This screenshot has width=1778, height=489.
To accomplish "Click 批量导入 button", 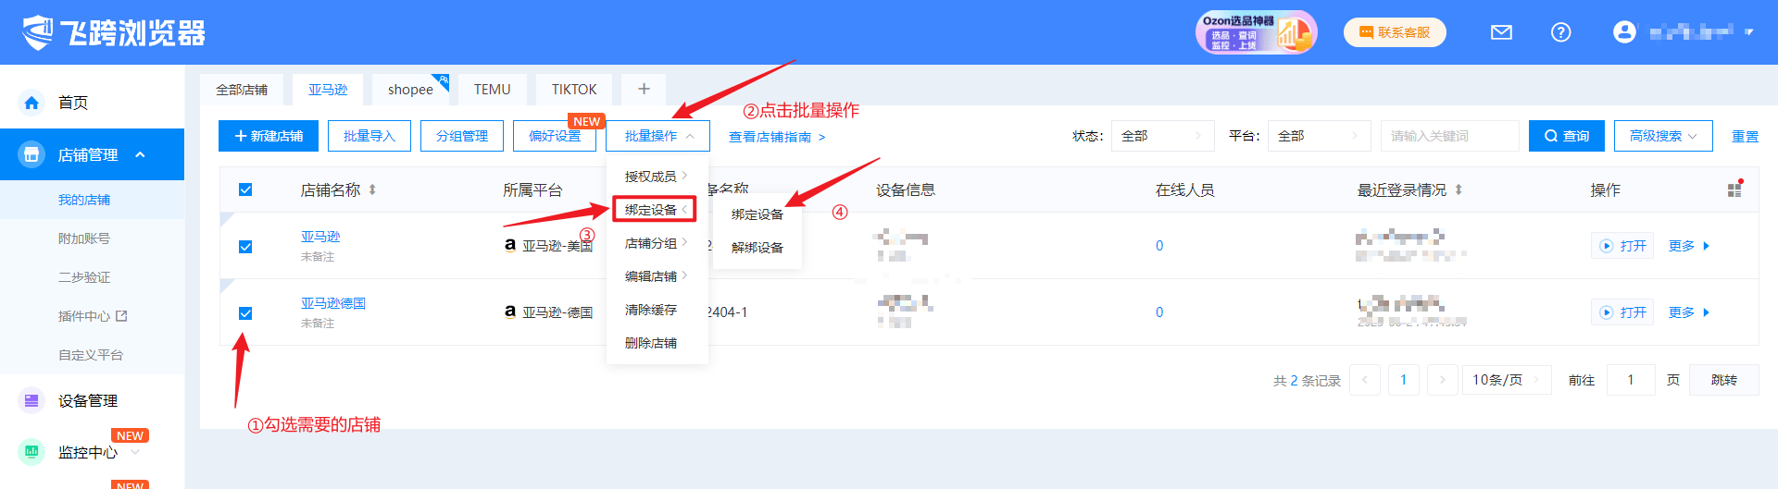I will click(369, 136).
